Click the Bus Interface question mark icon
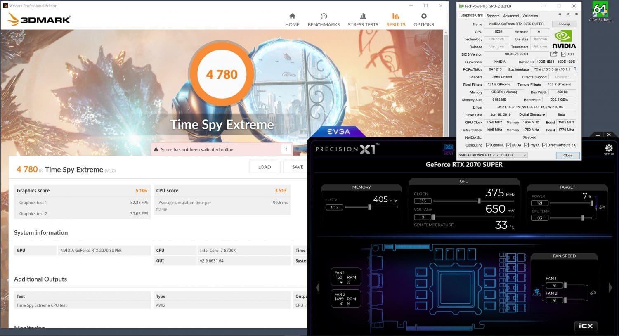 coord(575,69)
